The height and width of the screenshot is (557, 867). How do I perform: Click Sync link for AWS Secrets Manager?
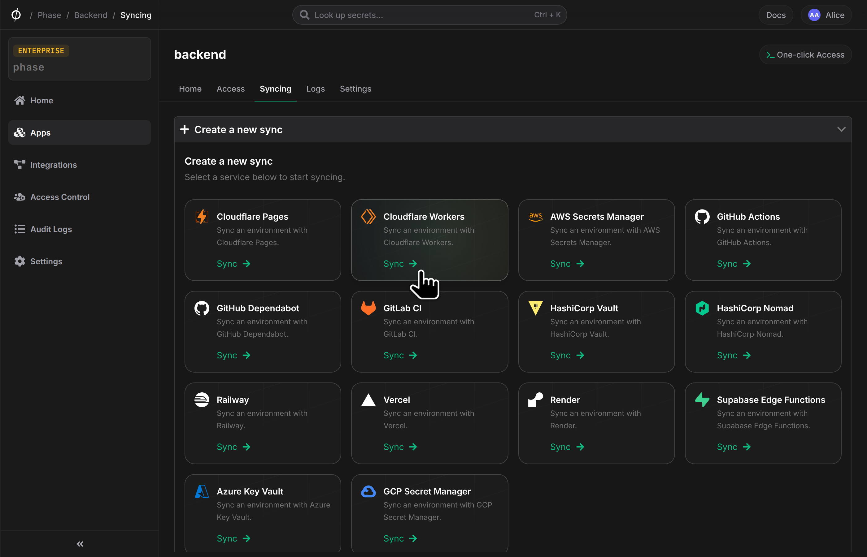567,264
